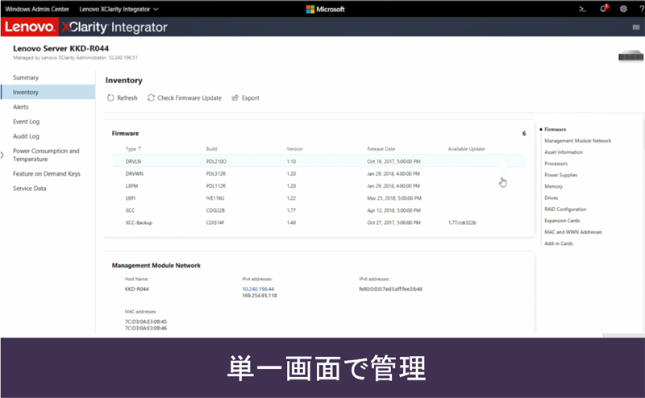Click MAC address 7C:D3:0A:E3:08:46
The width and height of the screenshot is (645, 398).
pyautogui.click(x=146, y=328)
